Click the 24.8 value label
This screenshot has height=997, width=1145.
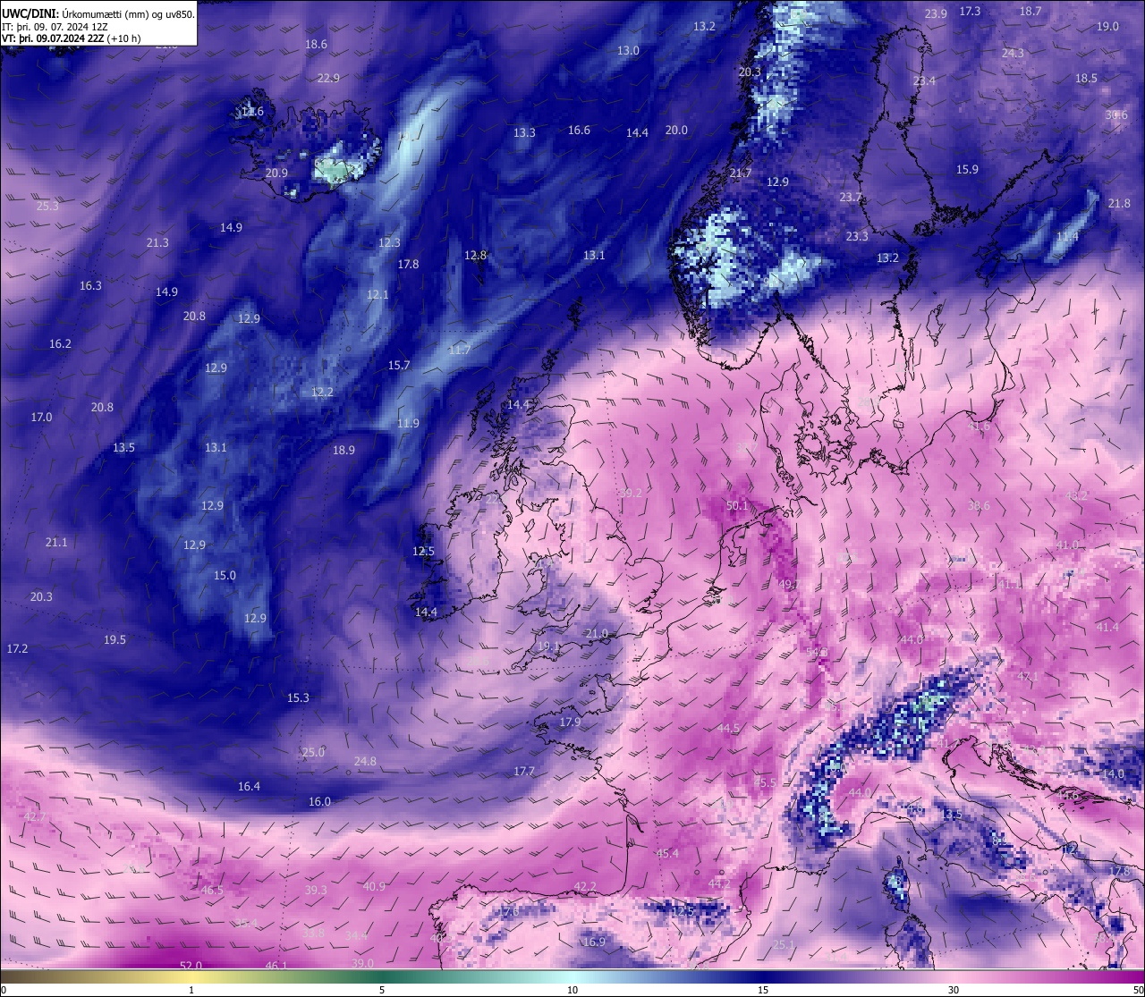coord(365,762)
